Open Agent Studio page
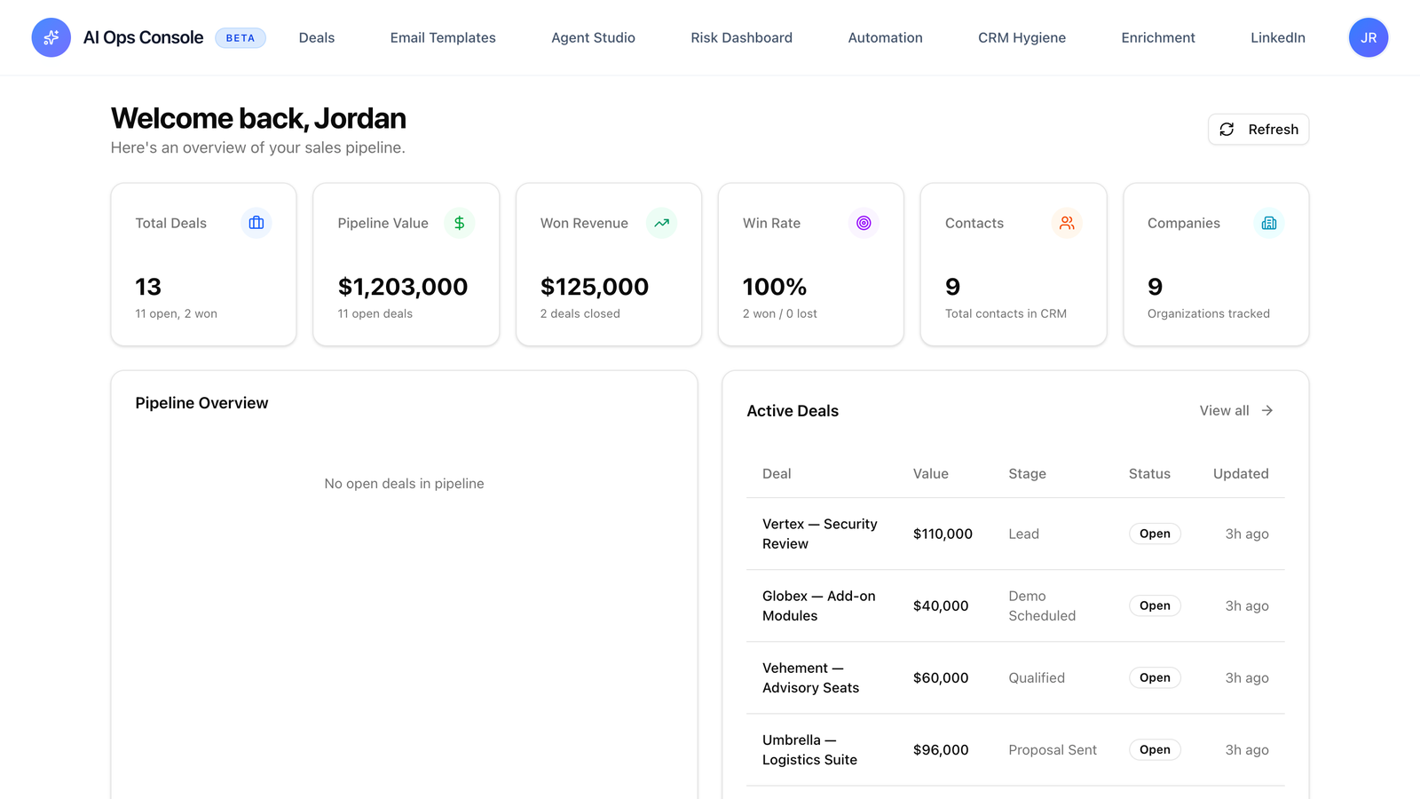Image resolution: width=1420 pixels, height=799 pixels. pos(593,37)
